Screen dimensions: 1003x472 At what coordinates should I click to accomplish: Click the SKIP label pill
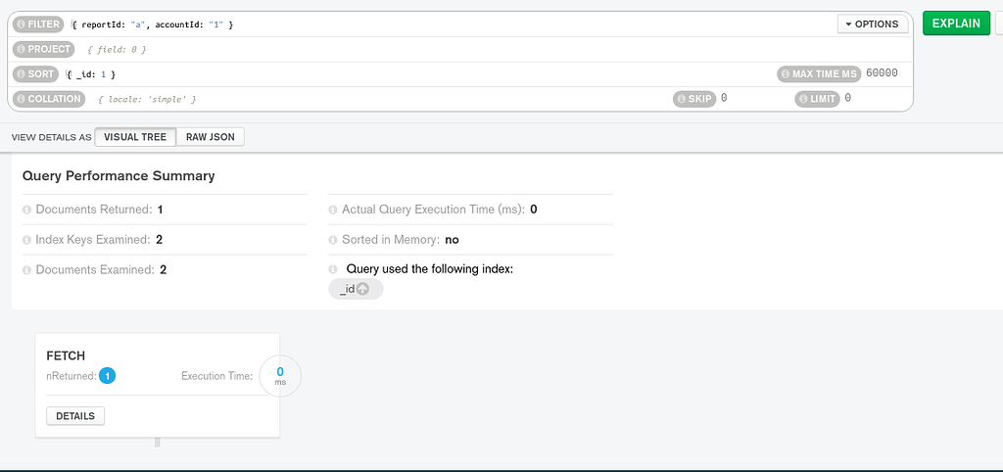pyautogui.click(x=694, y=99)
